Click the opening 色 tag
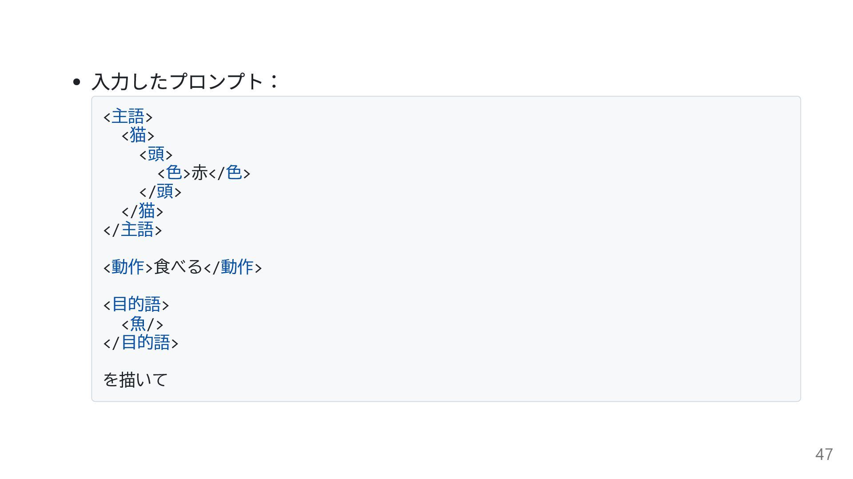 [174, 173]
